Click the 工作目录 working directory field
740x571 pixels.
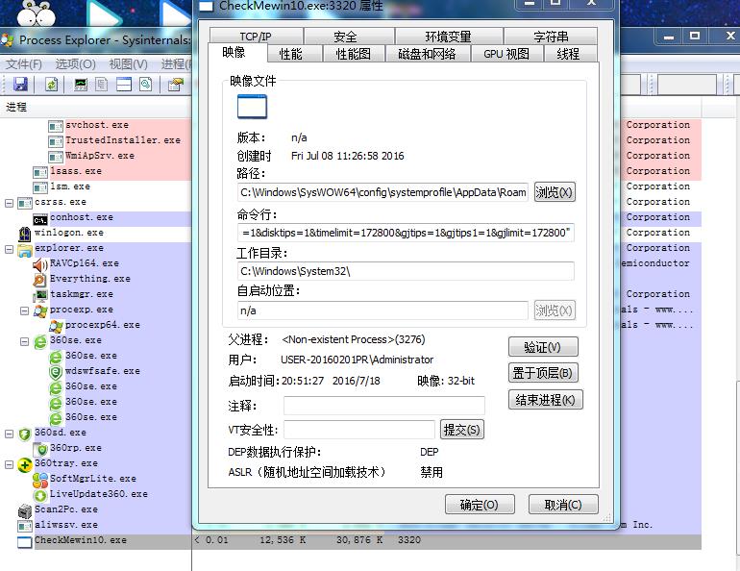pos(406,271)
